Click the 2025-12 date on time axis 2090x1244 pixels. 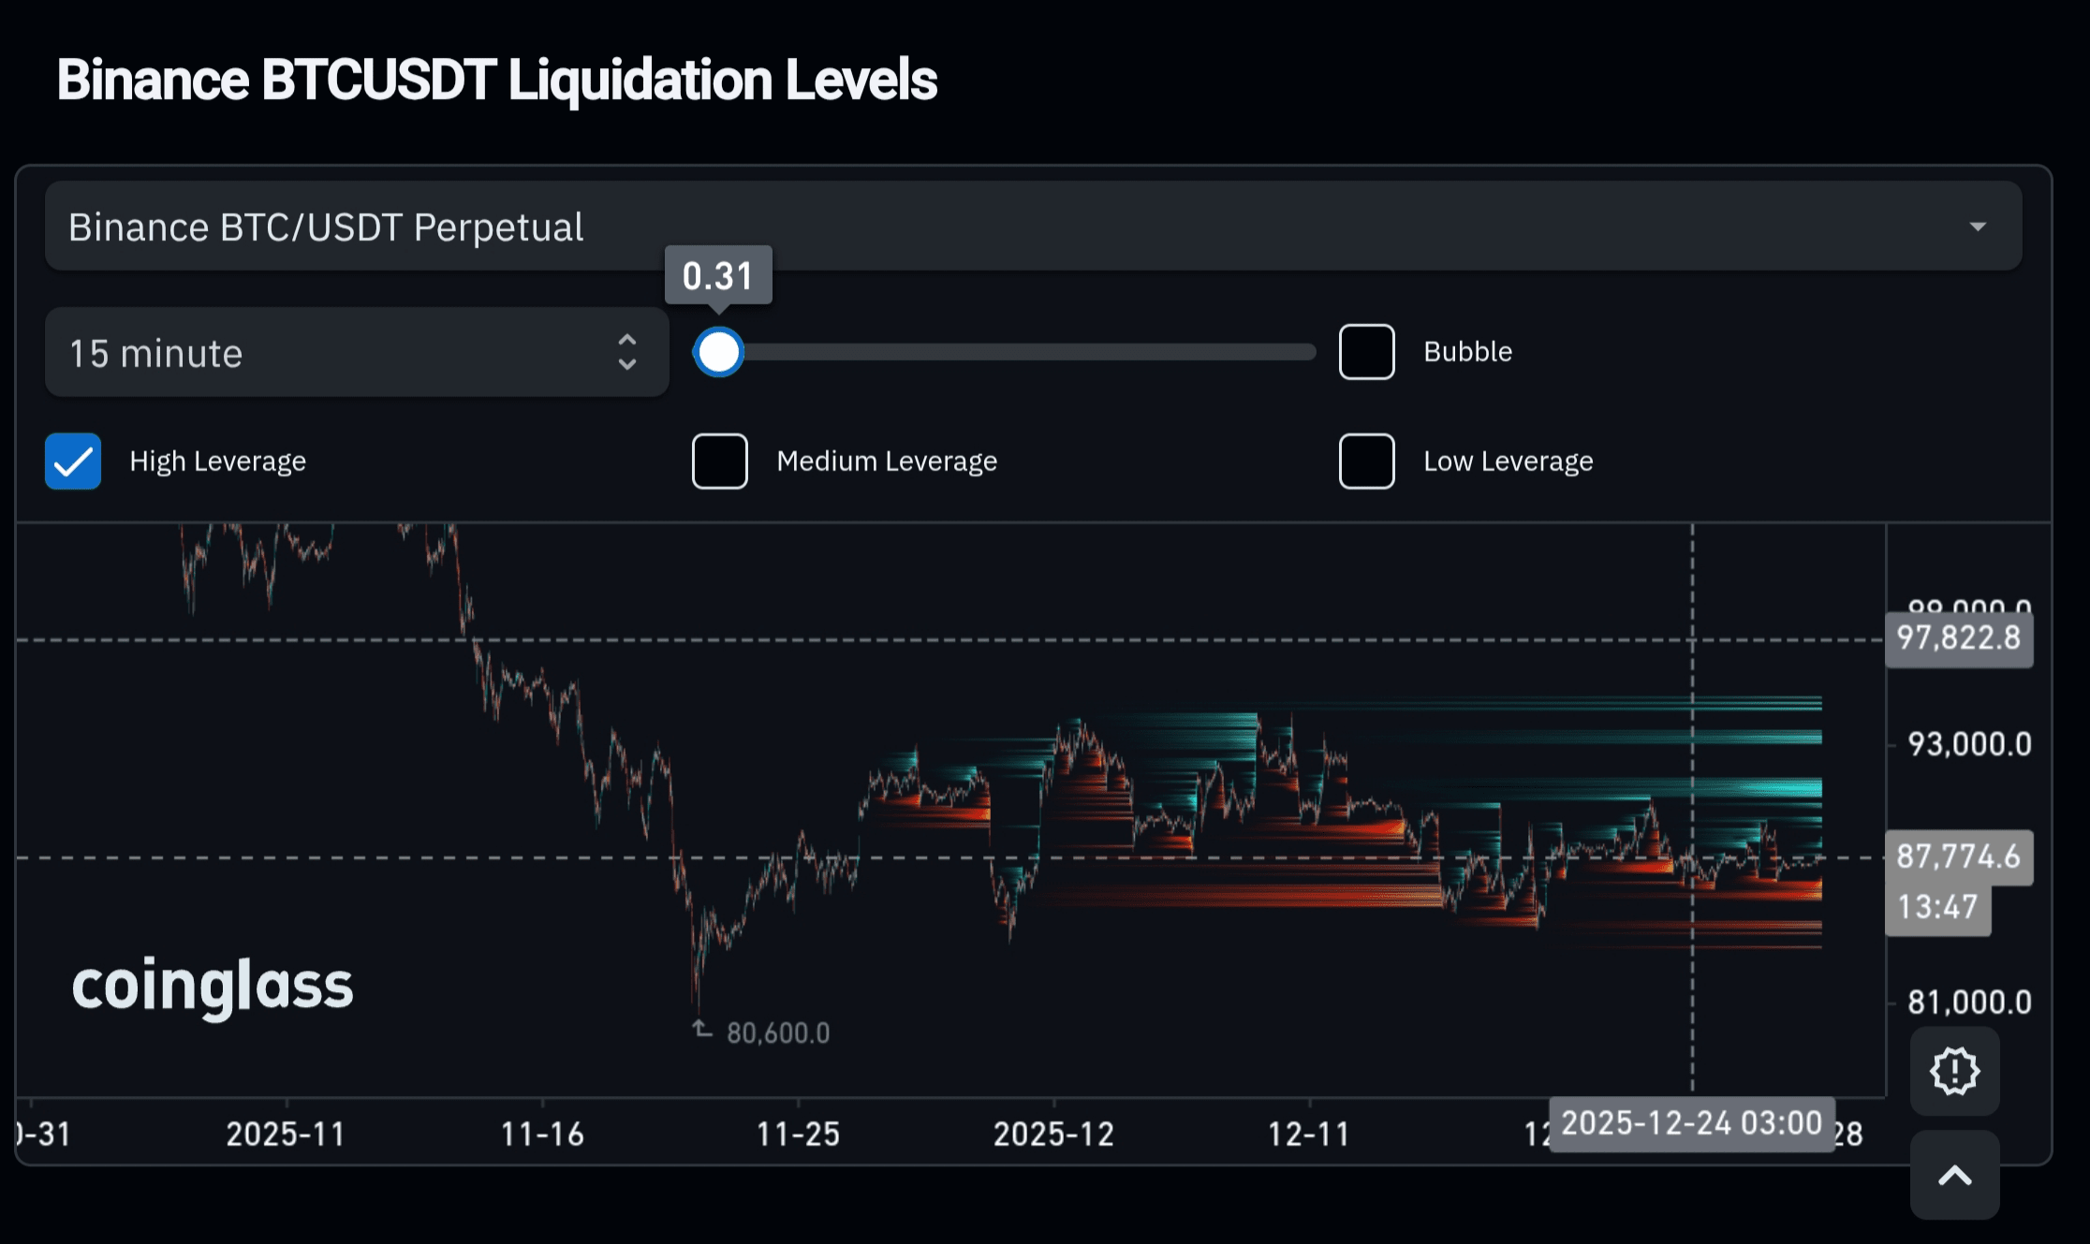1053,1134
